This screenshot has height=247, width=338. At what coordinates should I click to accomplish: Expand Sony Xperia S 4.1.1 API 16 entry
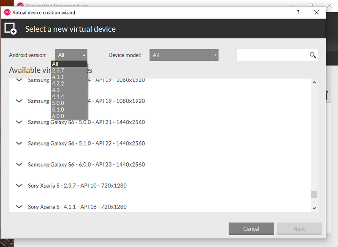tap(19, 207)
